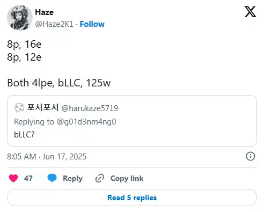Open the Haze display name

click(45, 12)
